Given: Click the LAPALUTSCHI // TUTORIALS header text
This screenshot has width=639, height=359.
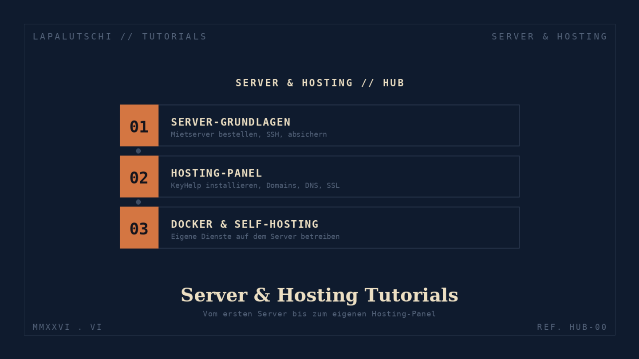Looking at the screenshot, I should pyautogui.click(x=120, y=36).
